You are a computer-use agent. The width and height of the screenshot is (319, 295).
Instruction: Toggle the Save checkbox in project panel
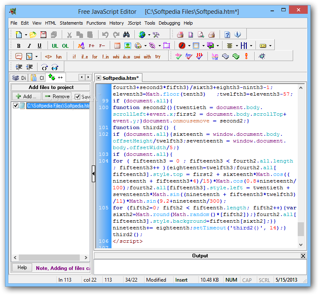tap(78, 97)
